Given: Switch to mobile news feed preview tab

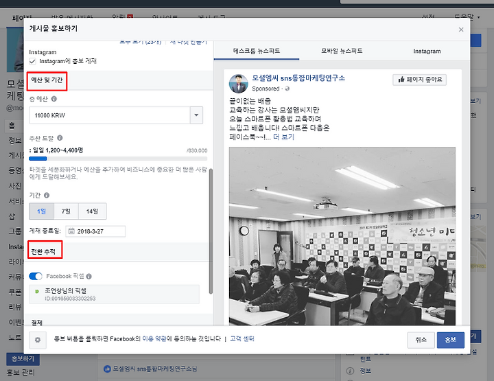Looking at the screenshot, I should tap(342, 51).
